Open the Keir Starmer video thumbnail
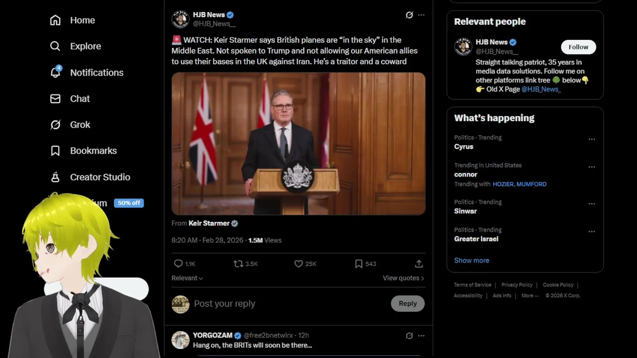 coord(298,143)
